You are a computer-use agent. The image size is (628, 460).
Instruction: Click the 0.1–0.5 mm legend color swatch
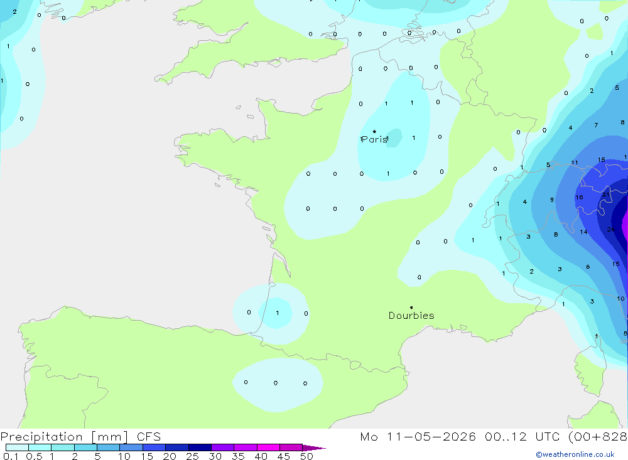pos(17,447)
